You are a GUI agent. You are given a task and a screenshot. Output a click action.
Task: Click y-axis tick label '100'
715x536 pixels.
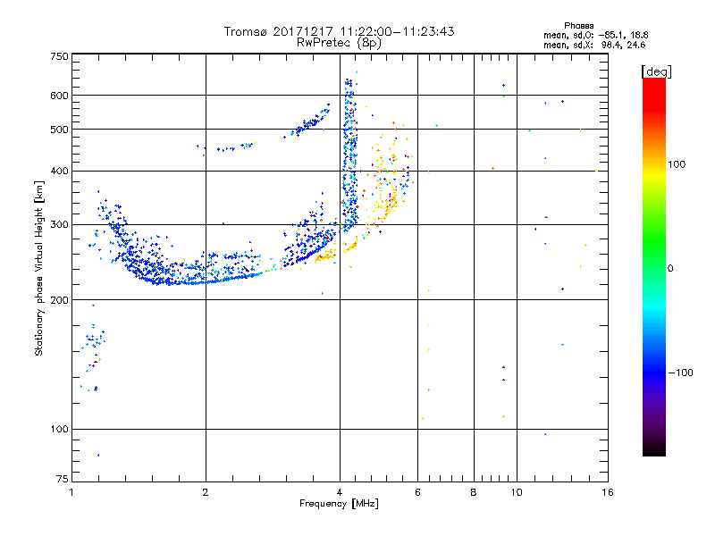click(x=59, y=430)
